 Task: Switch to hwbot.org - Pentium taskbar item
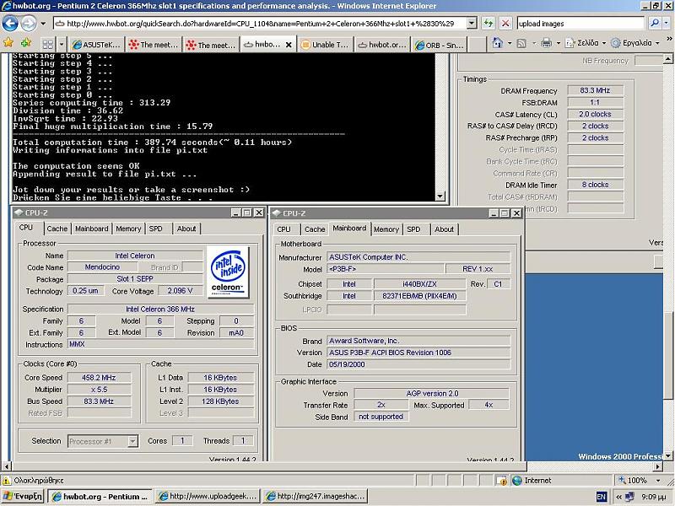(x=100, y=496)
